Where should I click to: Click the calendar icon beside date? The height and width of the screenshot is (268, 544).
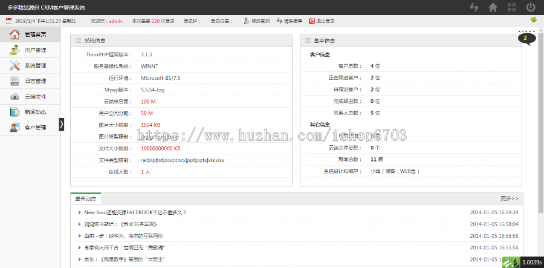[8, 21]
